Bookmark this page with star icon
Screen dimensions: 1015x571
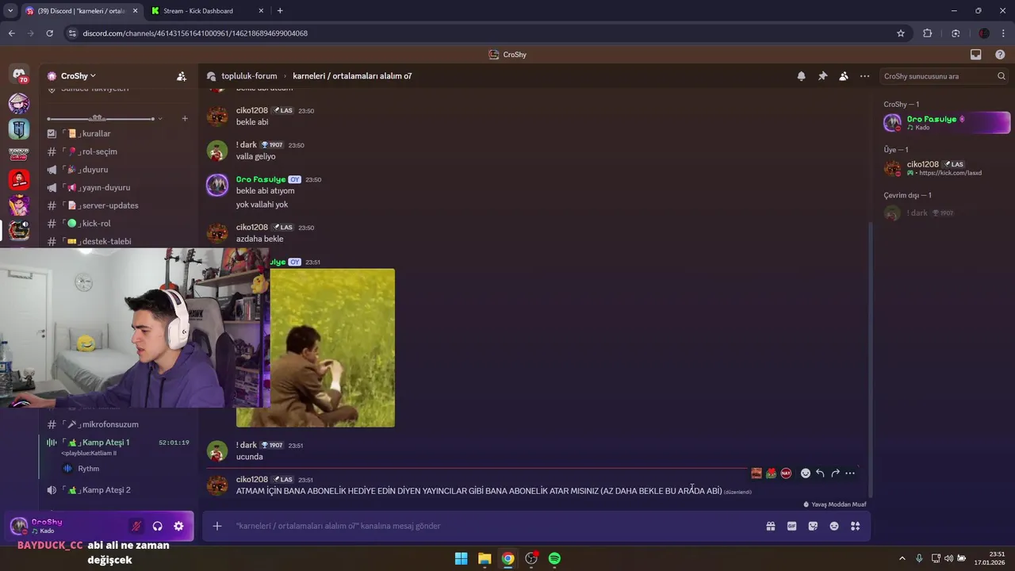[x=901, y=33]
